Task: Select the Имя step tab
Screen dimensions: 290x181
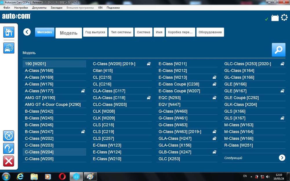Action: 159,32
